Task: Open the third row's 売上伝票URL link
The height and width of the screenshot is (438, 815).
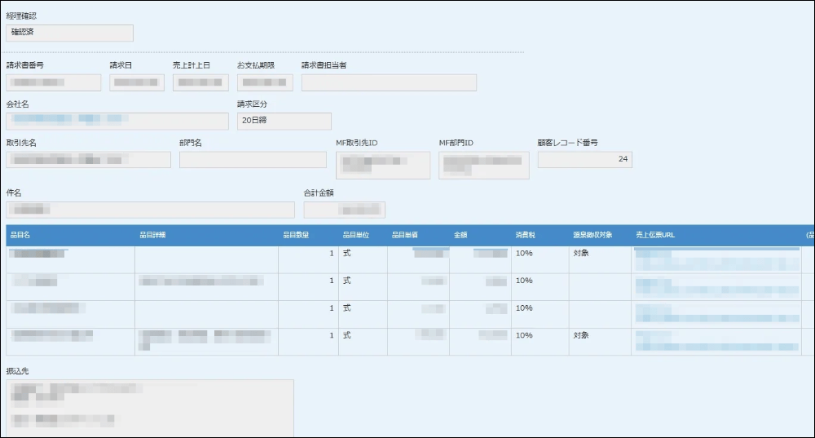Action: click(716, 314)
